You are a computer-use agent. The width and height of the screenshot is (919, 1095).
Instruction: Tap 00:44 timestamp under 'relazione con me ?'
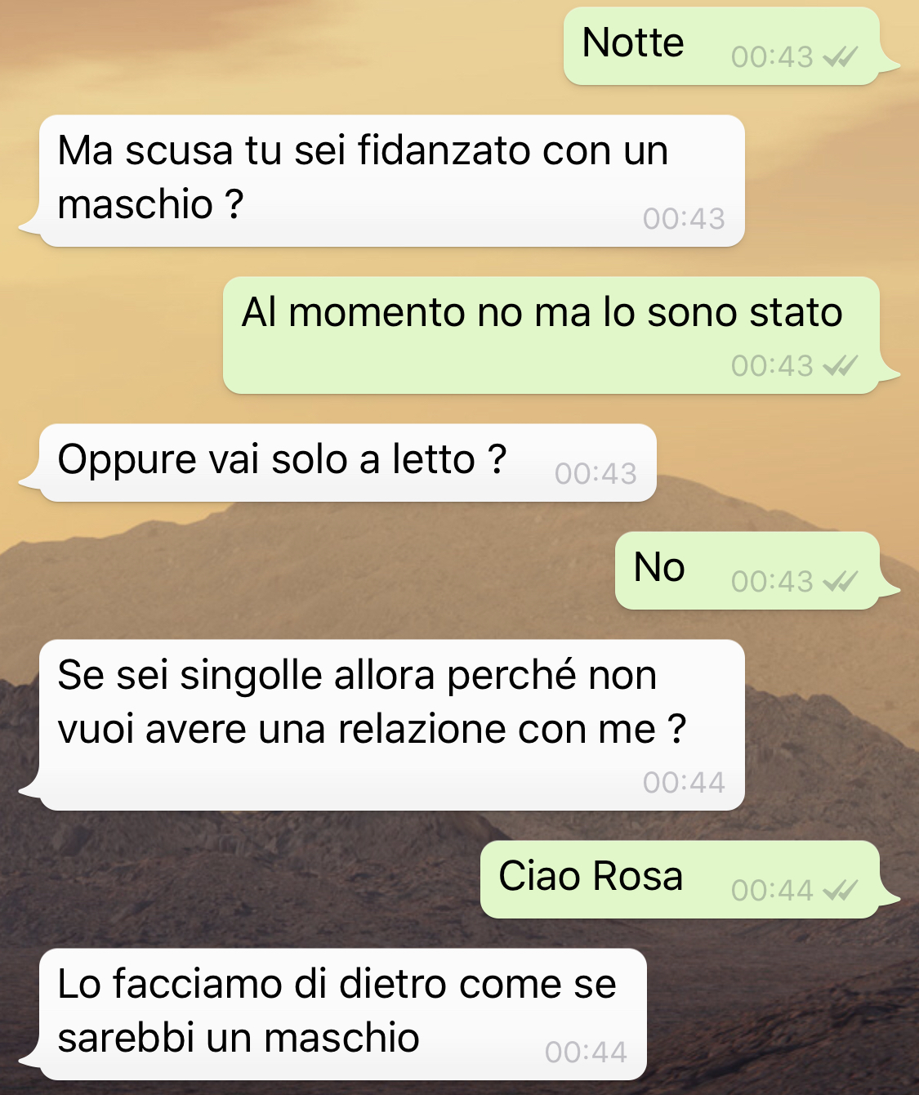(684, 783)
